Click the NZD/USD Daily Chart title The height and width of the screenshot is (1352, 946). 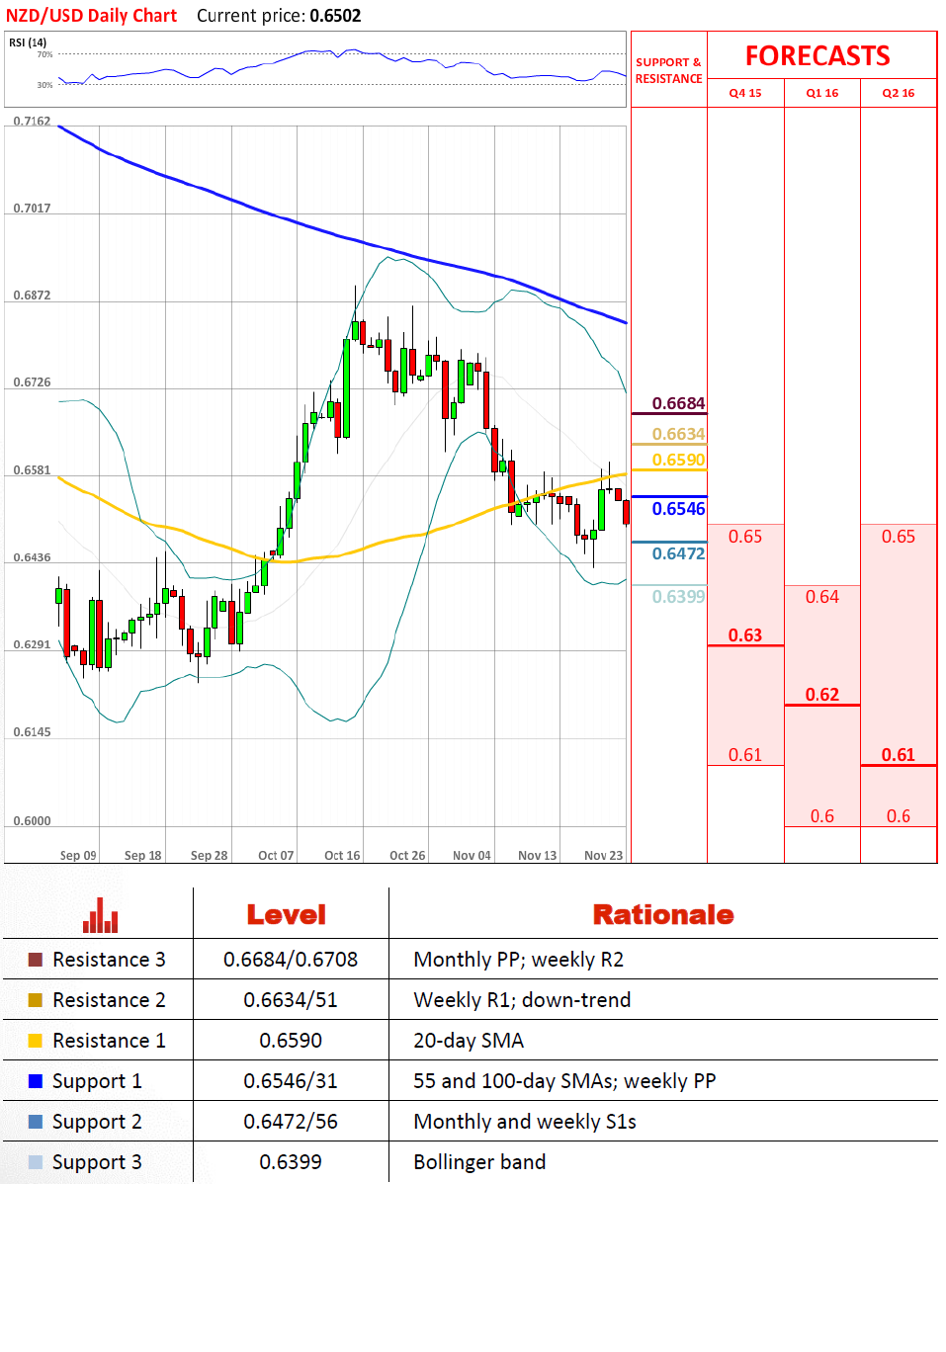click(91, 16)
